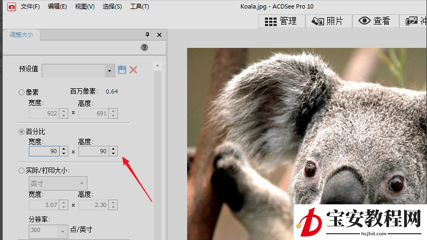Open the 英寸 unit dropdown
The width and height of the screenshot is (427, 240).
pos(58,184)
